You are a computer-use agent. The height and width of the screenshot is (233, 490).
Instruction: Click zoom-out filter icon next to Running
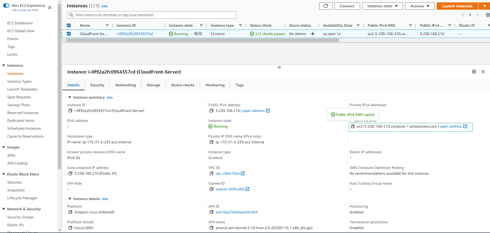[200, 34]
